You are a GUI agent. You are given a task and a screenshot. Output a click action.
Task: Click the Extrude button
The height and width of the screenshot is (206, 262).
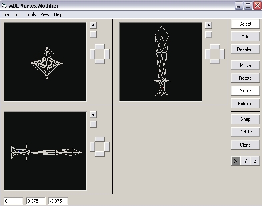[x=245, y=104]
